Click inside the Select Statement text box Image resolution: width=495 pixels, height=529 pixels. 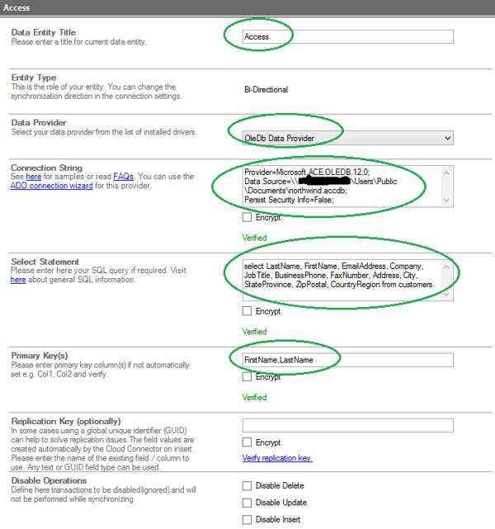click(x=342, y=280)
